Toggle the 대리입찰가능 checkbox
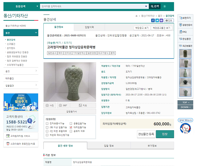 point(71,127)
